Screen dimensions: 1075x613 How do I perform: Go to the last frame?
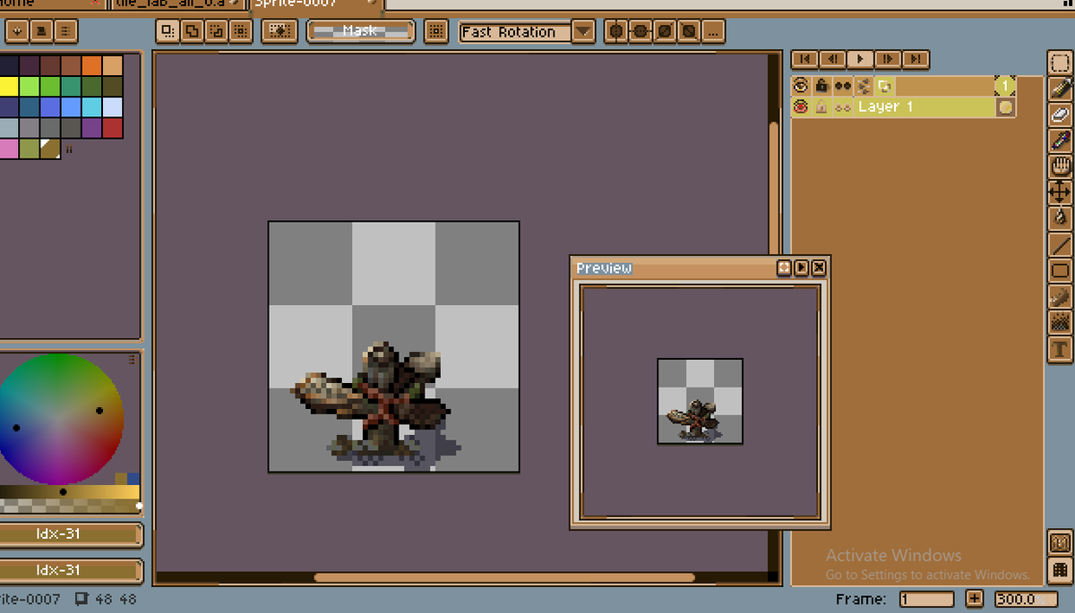click(916, 59)
